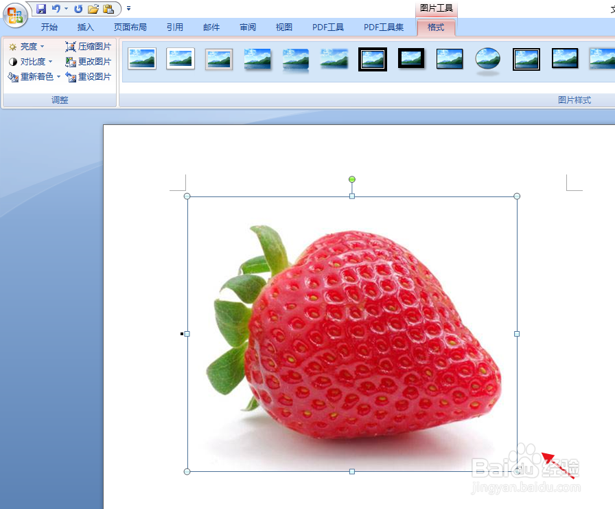
Task: Click the paste clipboard icon in quick access
Action: [108, 9]
